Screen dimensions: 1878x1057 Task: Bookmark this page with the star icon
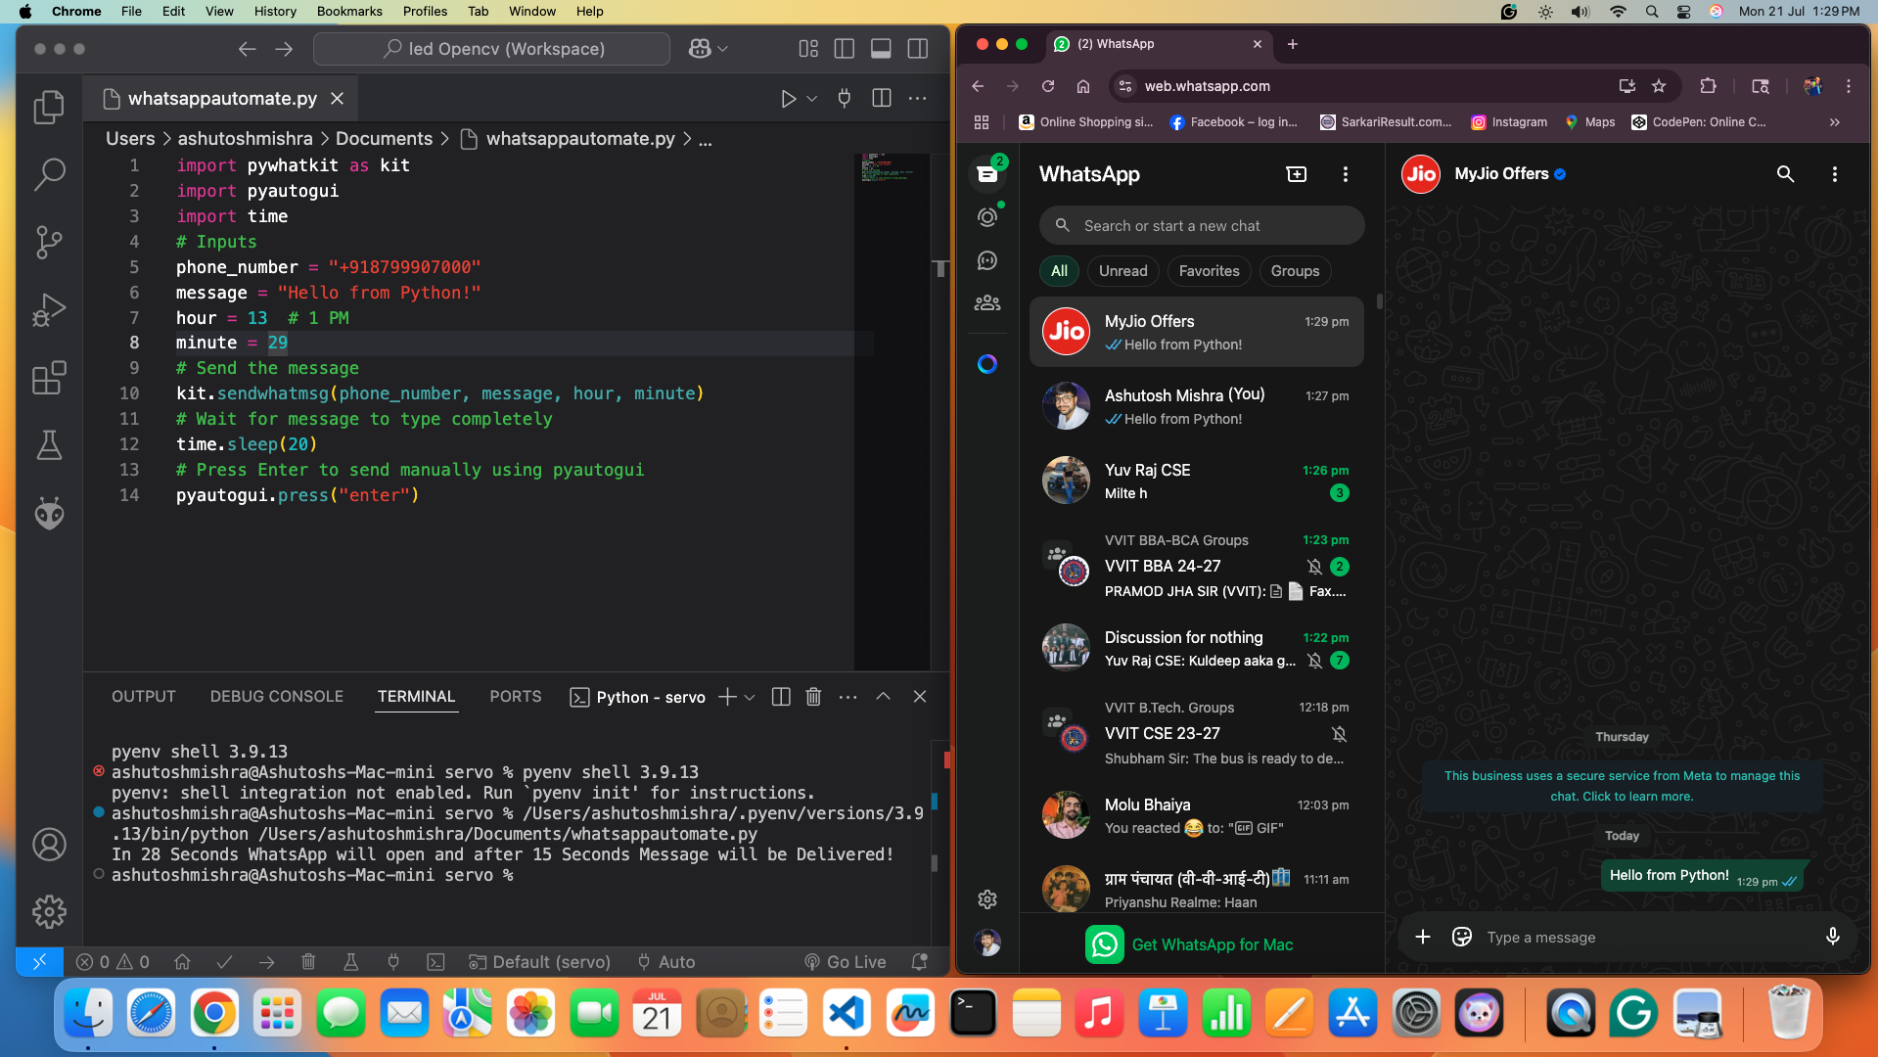tap(1659, 86)
